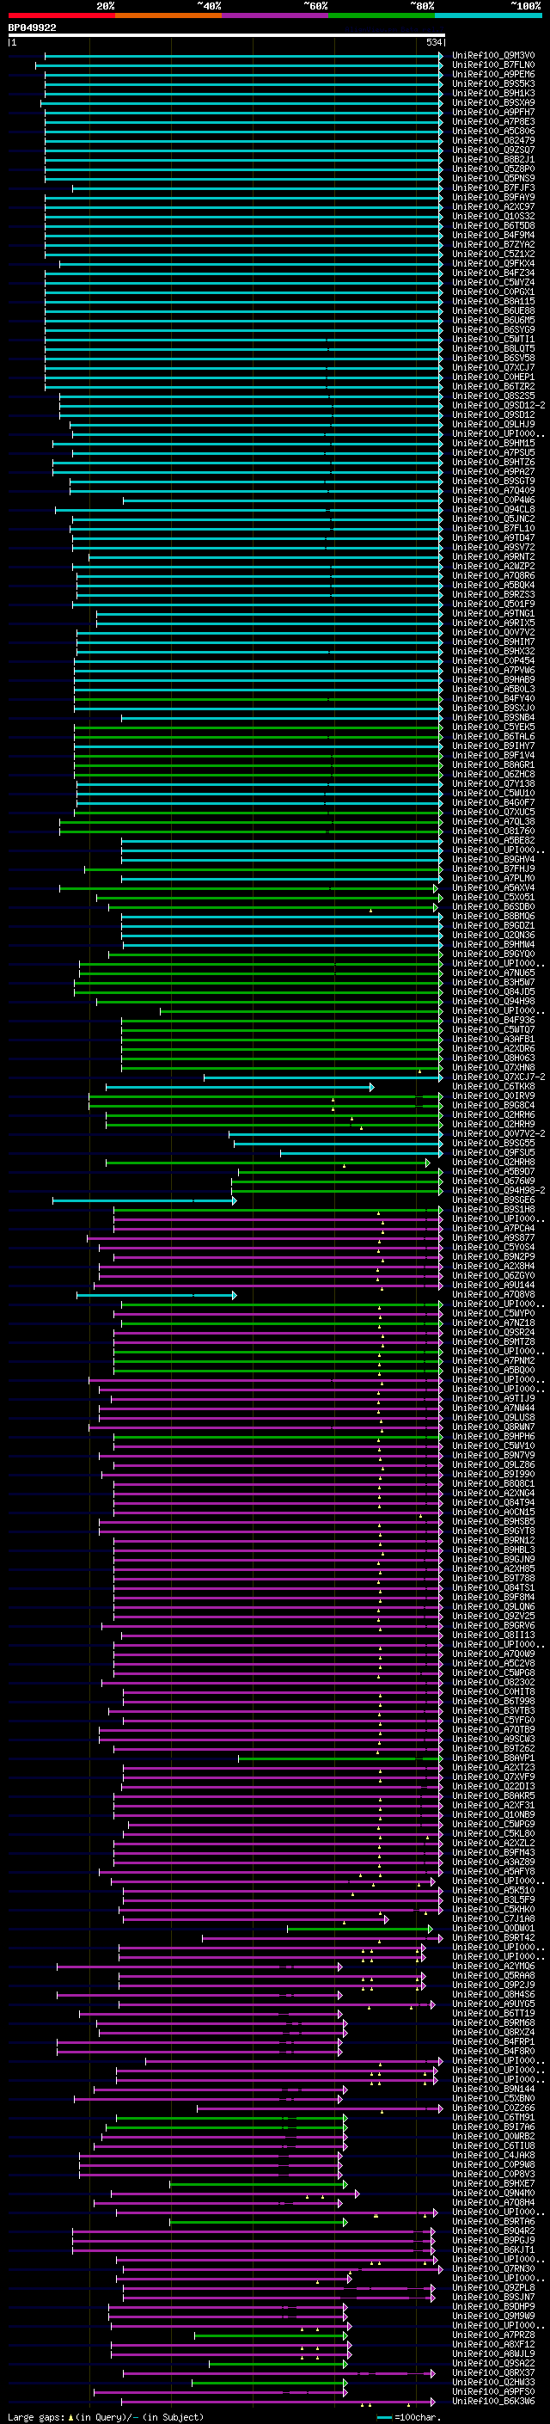Select hit label UniRef100_Q9LHJ9

pos(493,425)
